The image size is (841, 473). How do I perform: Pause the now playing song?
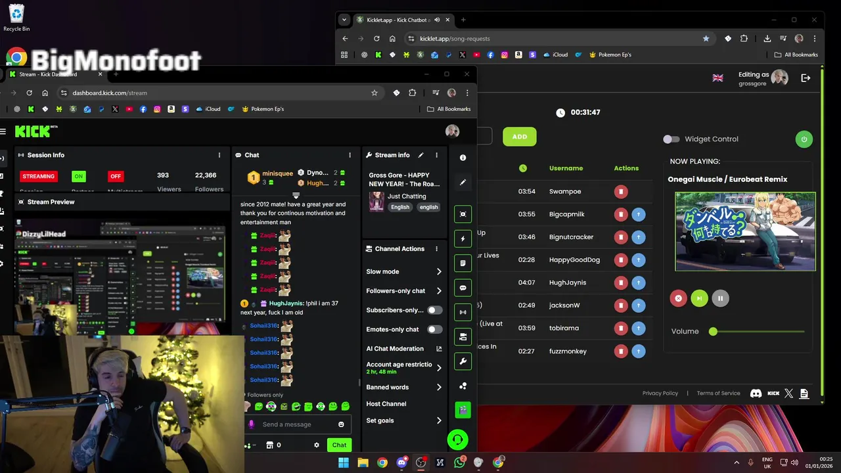click(x=720, y=298)
